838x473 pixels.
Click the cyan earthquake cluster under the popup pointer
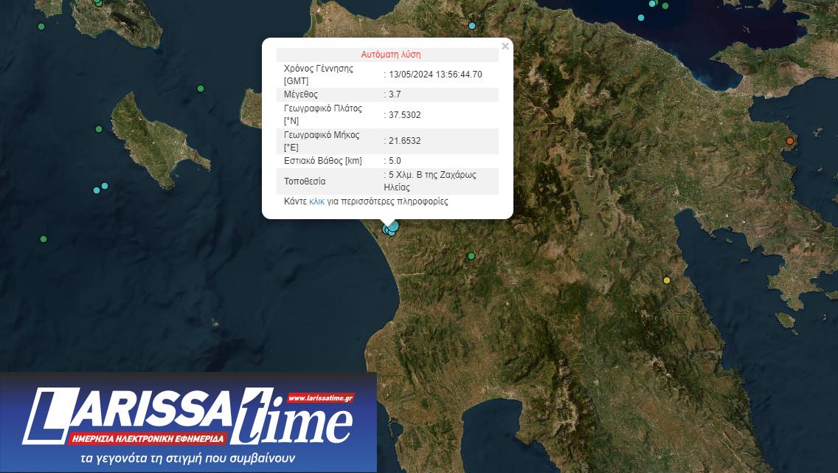pyautogui.click(x=391, y=229)
